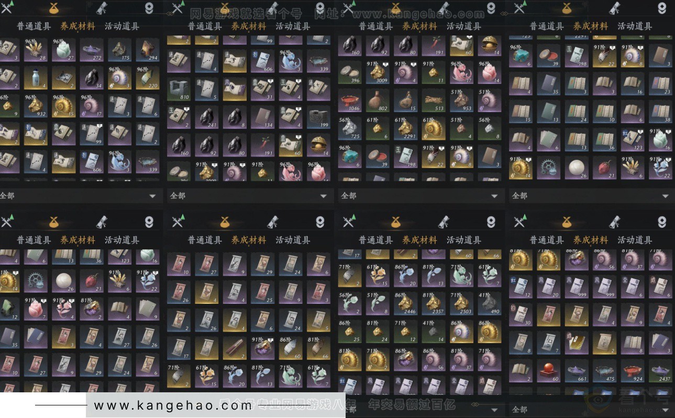Viewport: 675px width, 418px height.
Task: Click the 41阶 dark ore with count 490
Action: pos(489,303)
